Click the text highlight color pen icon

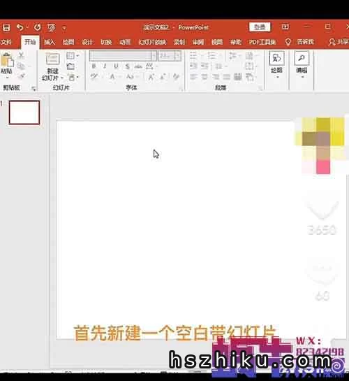[x=94, y=77]
